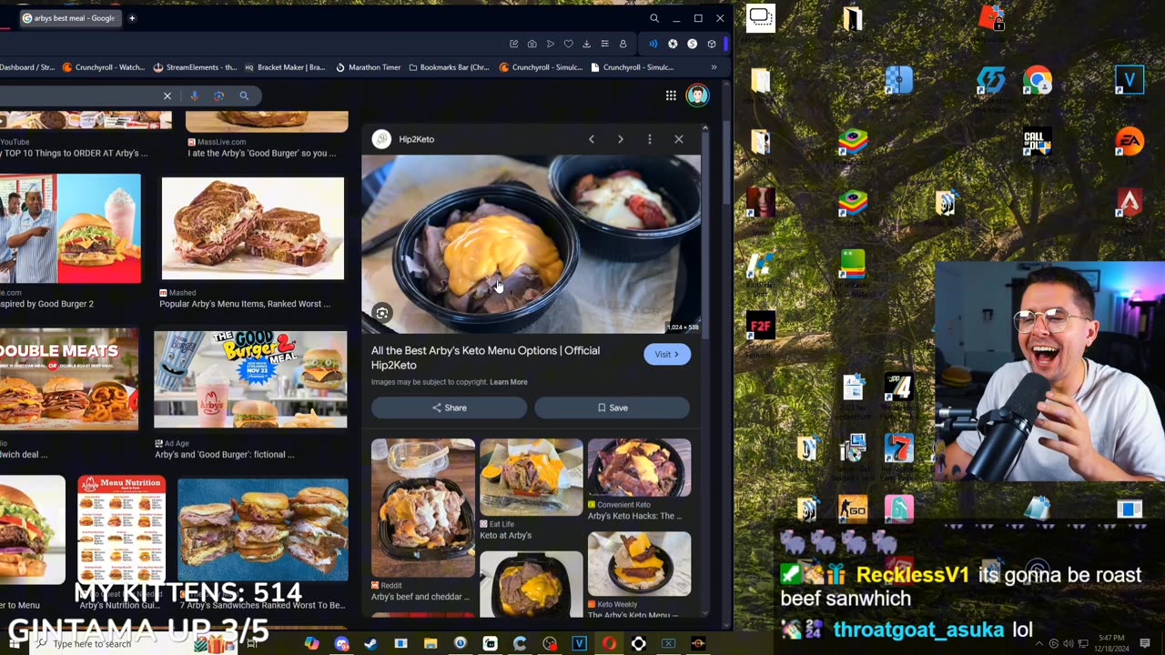Click the profile account icon in browser toolbar
This screenshot has height=655, width=1165.
623,44
